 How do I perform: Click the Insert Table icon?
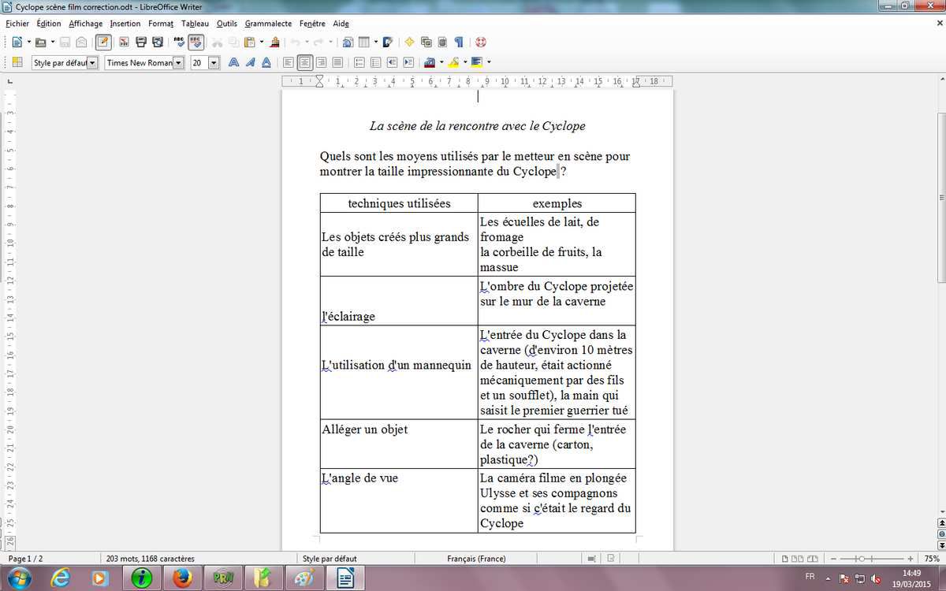363,42
